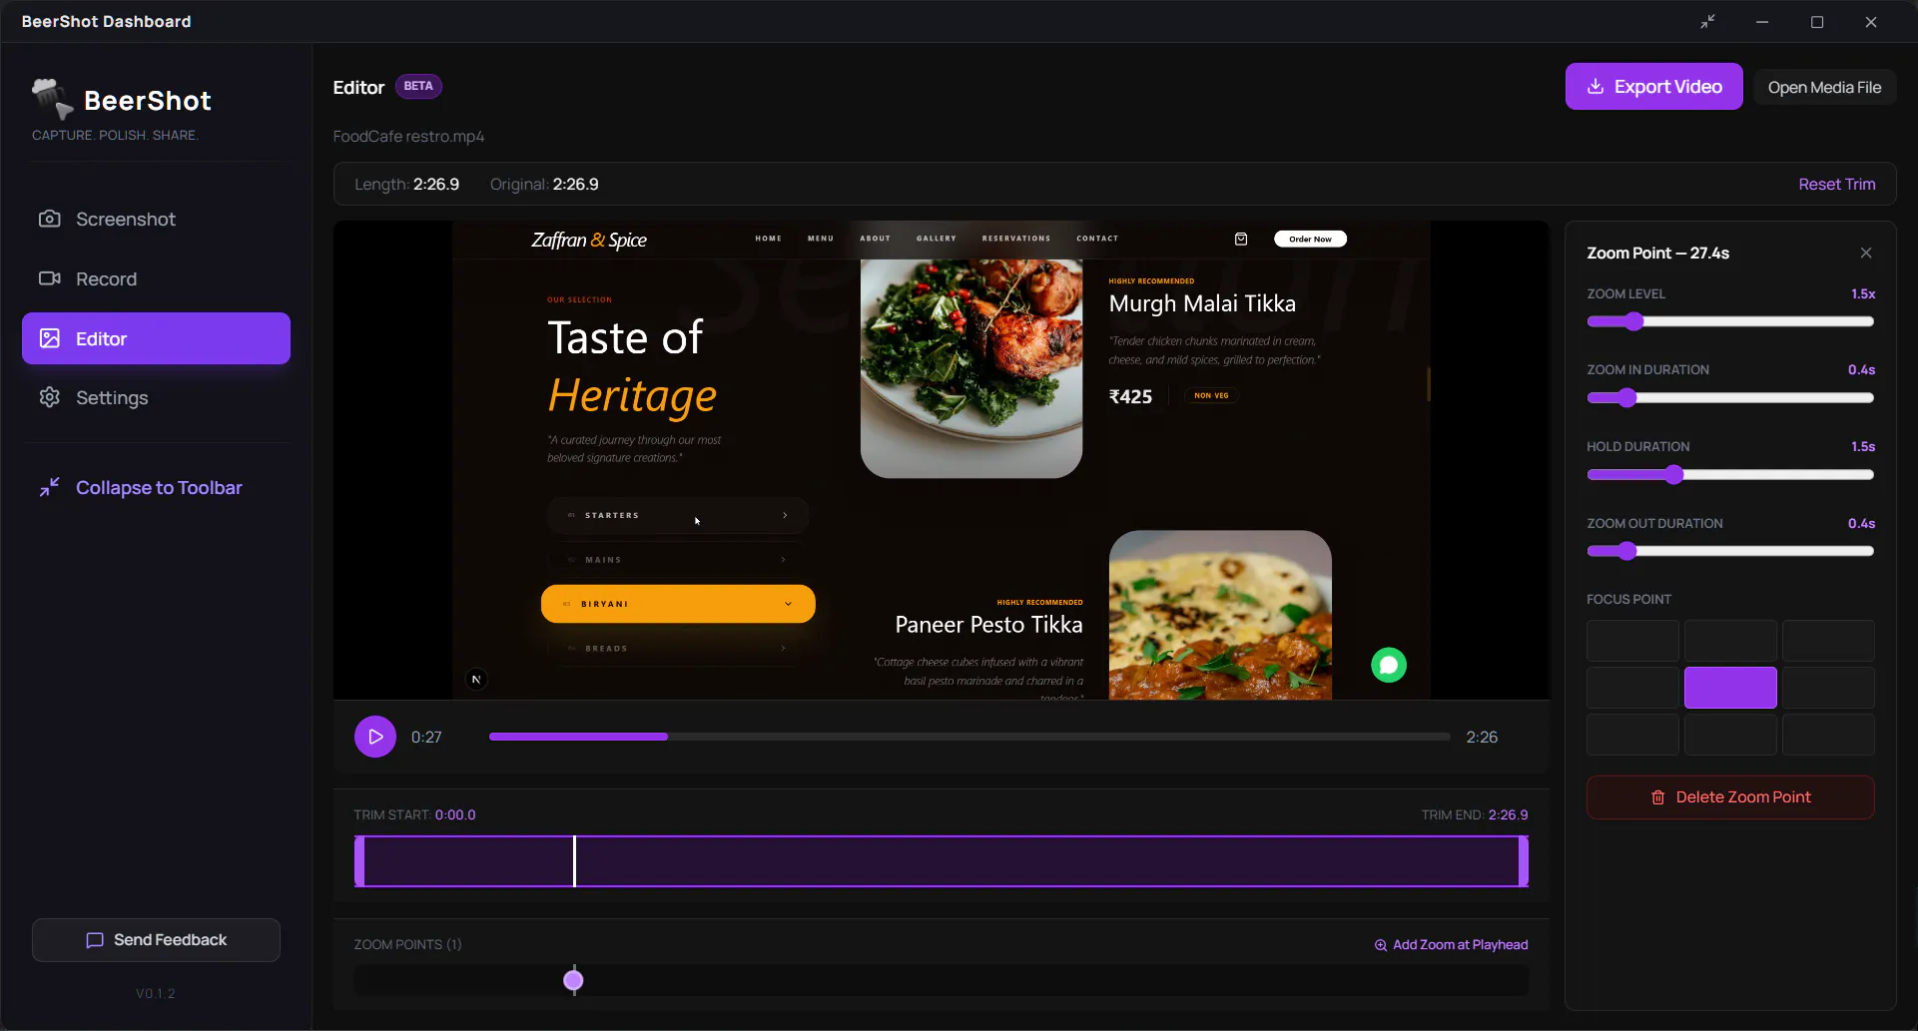This screenshot has width=1918, height=1031.
Task: Add a zoom at the playhead
Action: [x=1451, y=945]
